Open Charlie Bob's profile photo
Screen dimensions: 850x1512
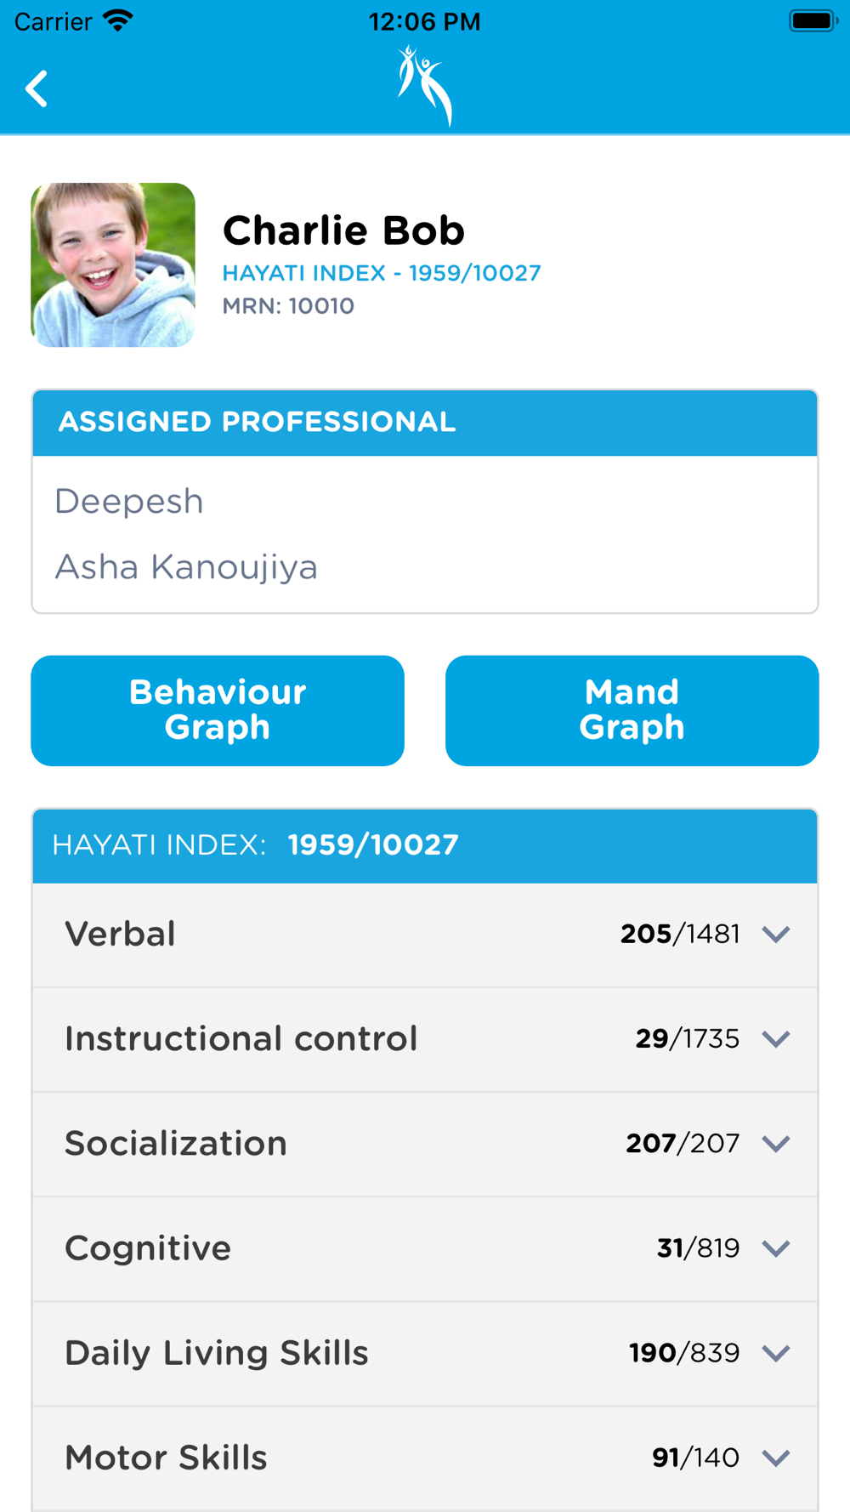pos(113,264)
